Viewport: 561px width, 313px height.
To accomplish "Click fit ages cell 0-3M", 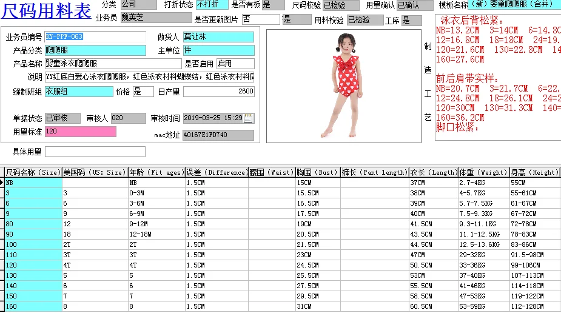I will (156, 193).
